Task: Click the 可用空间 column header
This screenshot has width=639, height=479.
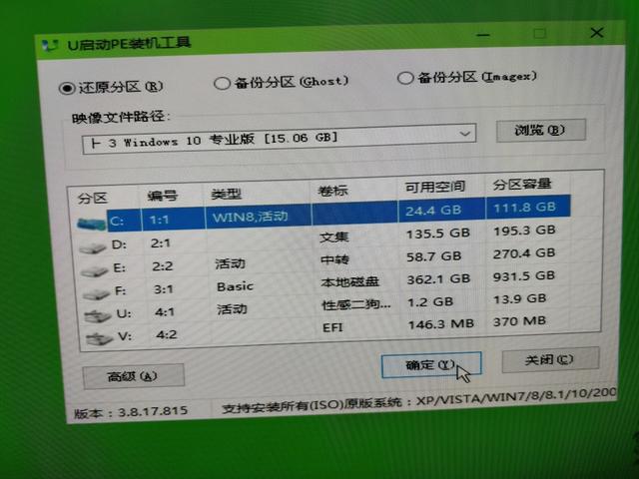Action: tap(435, 187)
